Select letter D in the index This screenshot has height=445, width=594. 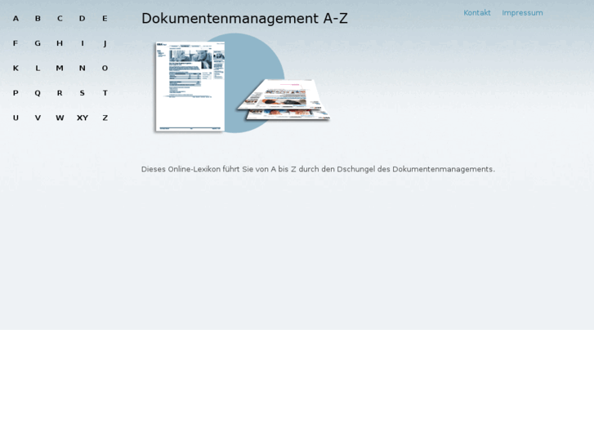pos(83,19)
